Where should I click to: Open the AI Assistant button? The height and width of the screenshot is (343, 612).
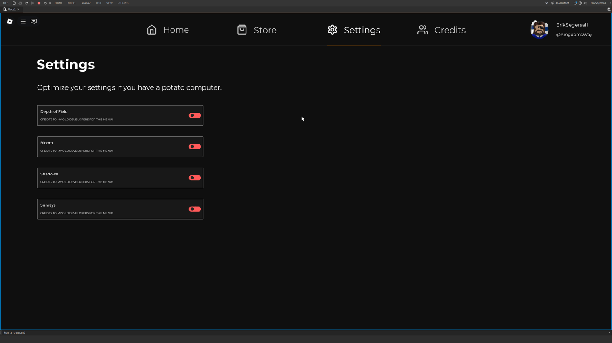pyautogui.click(x=560, y=3)
